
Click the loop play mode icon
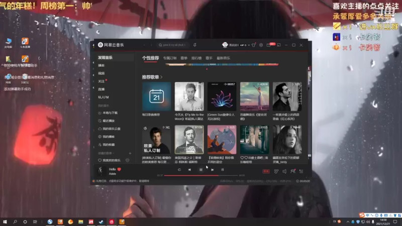click(179, 170)
